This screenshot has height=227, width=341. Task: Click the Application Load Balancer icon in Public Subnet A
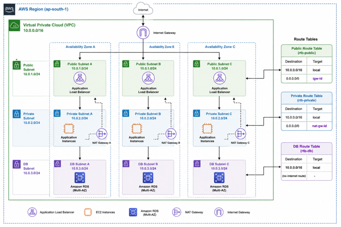pos(80,78)
